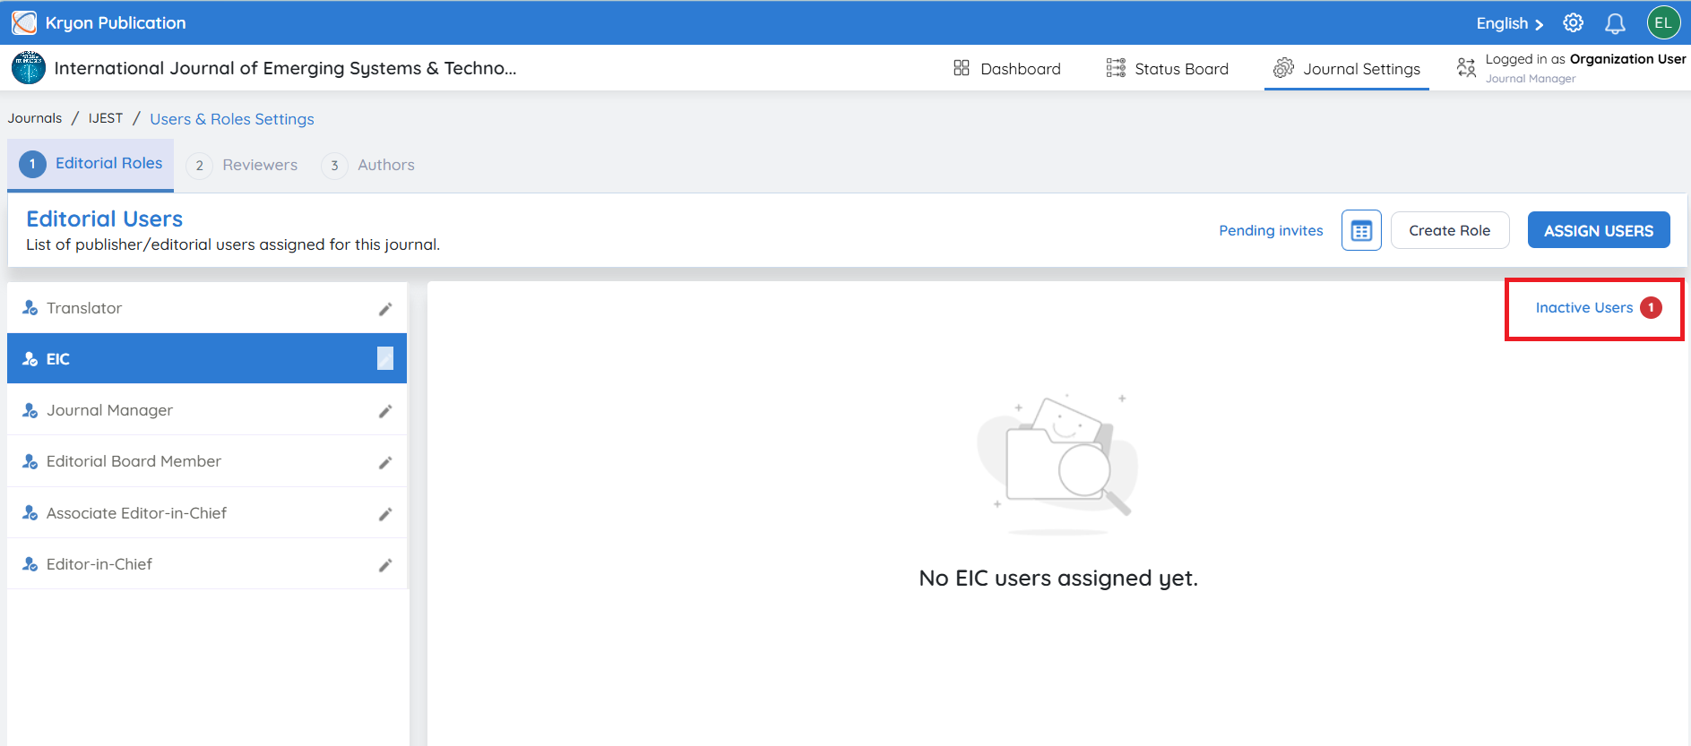
Task: Switch to the Reviewers tab
Action: pos(243,165)
